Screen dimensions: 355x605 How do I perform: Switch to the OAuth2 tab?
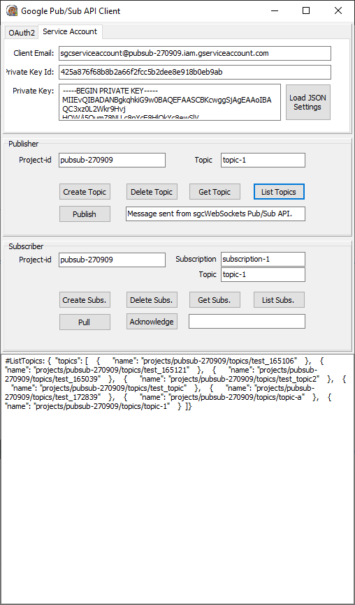pyautogui.click(x=22, y=33)
